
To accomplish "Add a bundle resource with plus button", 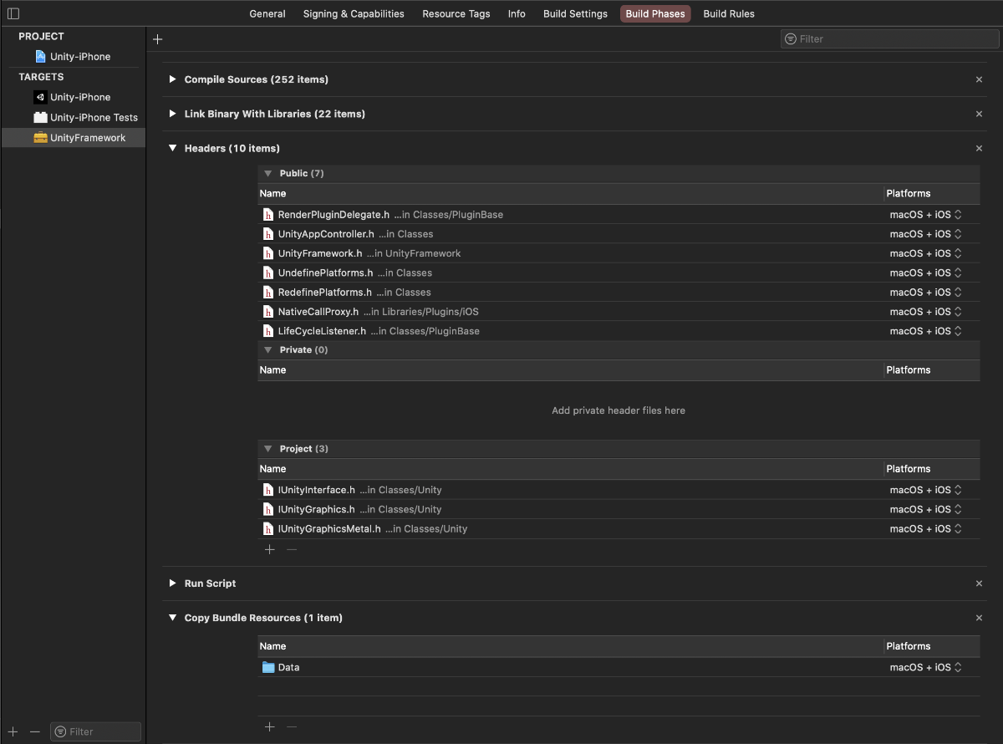I will (x=269, y=726).
